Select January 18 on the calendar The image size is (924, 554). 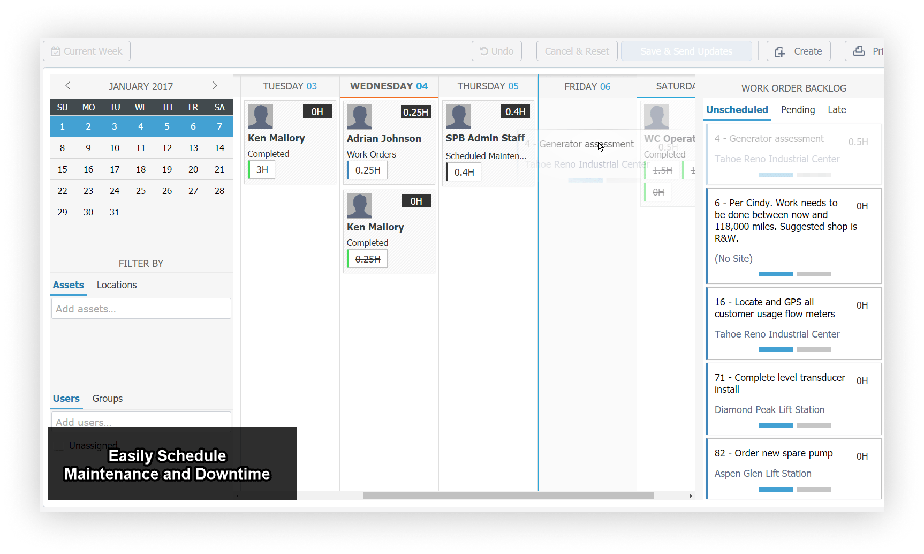coord(141,169)
